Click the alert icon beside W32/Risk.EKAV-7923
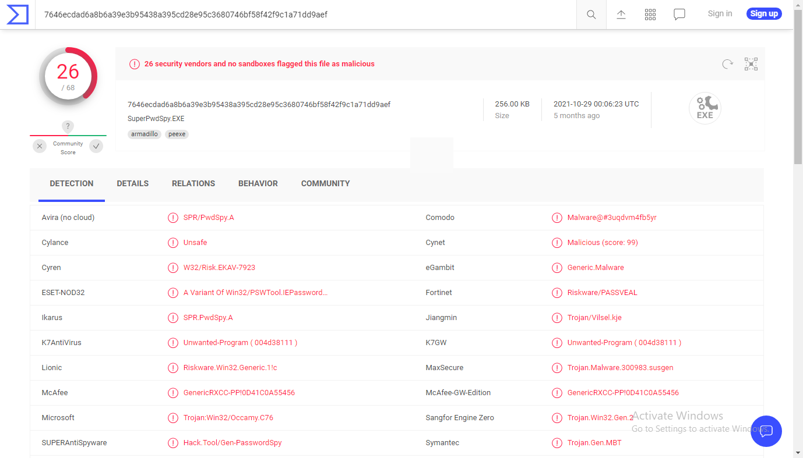 (173, 268)
